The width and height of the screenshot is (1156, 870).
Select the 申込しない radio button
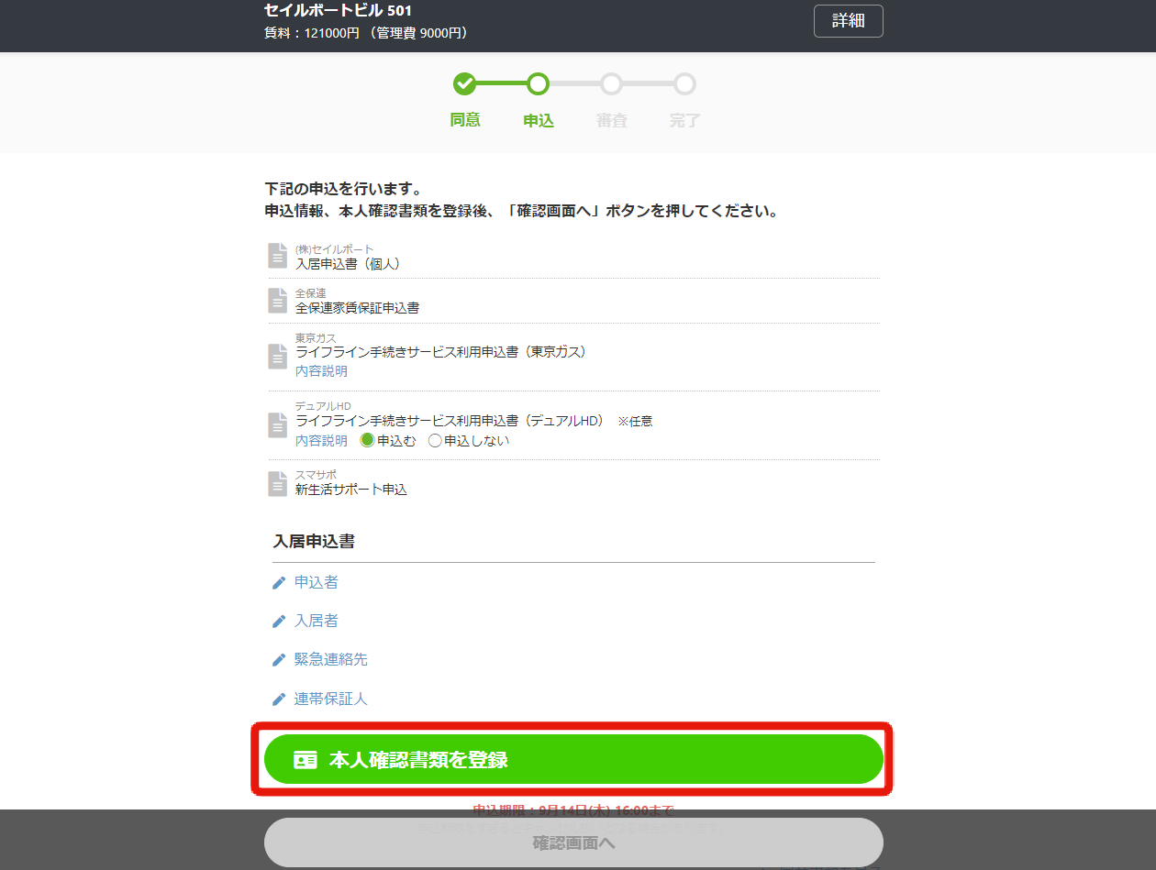pyautogui.click(x=435, y=440)
